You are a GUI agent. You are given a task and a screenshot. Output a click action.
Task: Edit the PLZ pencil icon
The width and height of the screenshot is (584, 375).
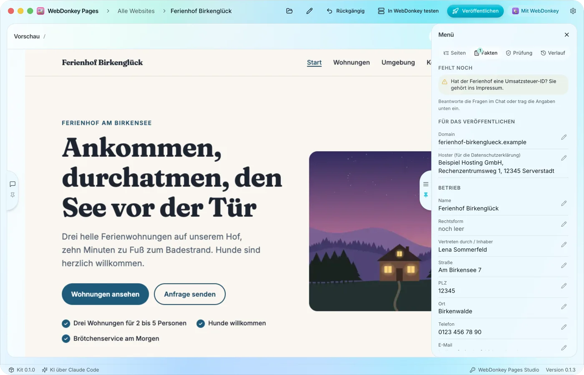[564, 286]
